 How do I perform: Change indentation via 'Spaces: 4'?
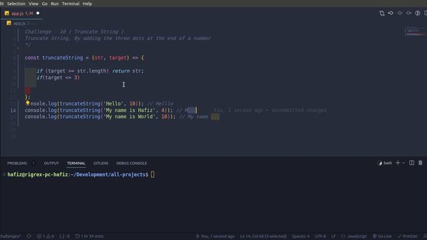point(301,236)
